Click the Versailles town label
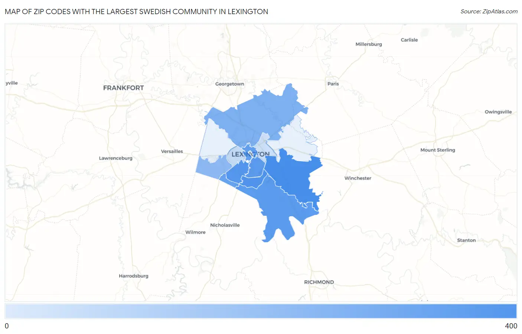The image size is (522, 334). pyautogui.click(x=172, y=151)
